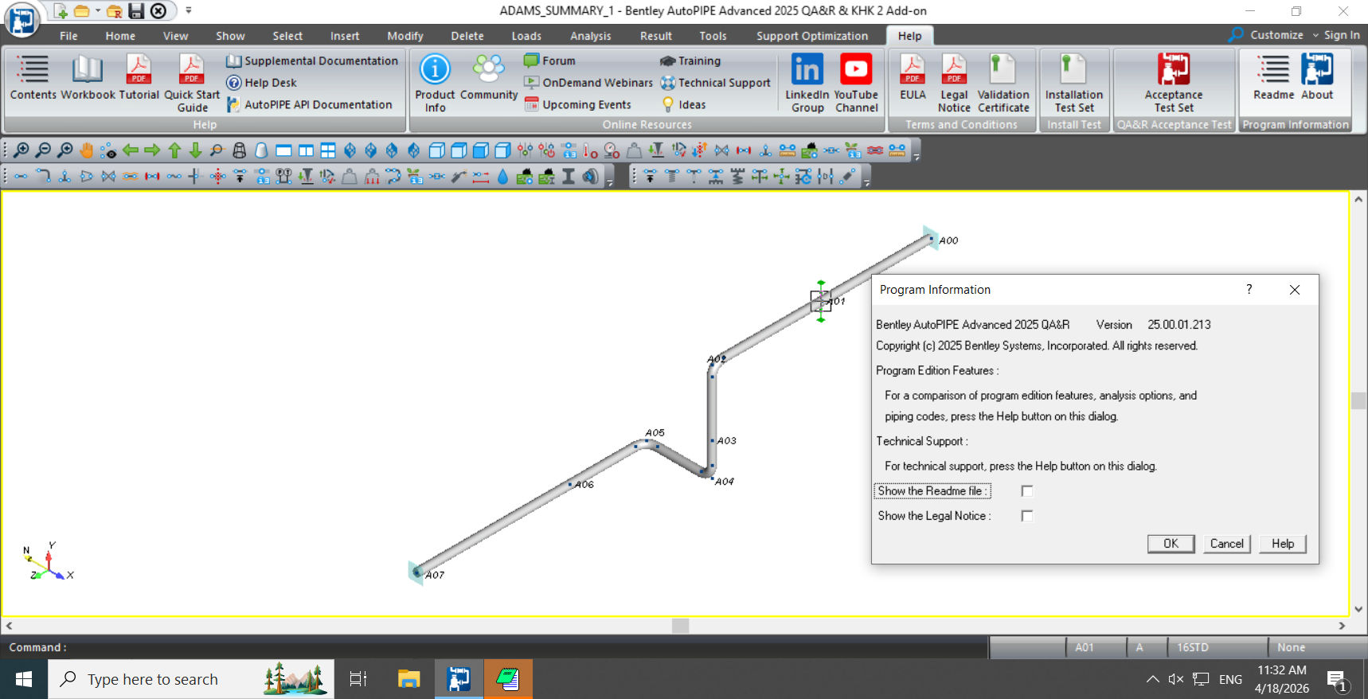Screen dimensions: 1368x699
Task: Click Sign In
Action: click(1342, 35)
